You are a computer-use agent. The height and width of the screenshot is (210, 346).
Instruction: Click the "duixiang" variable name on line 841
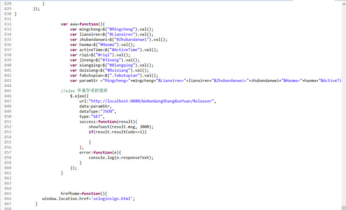click(88, 70)
